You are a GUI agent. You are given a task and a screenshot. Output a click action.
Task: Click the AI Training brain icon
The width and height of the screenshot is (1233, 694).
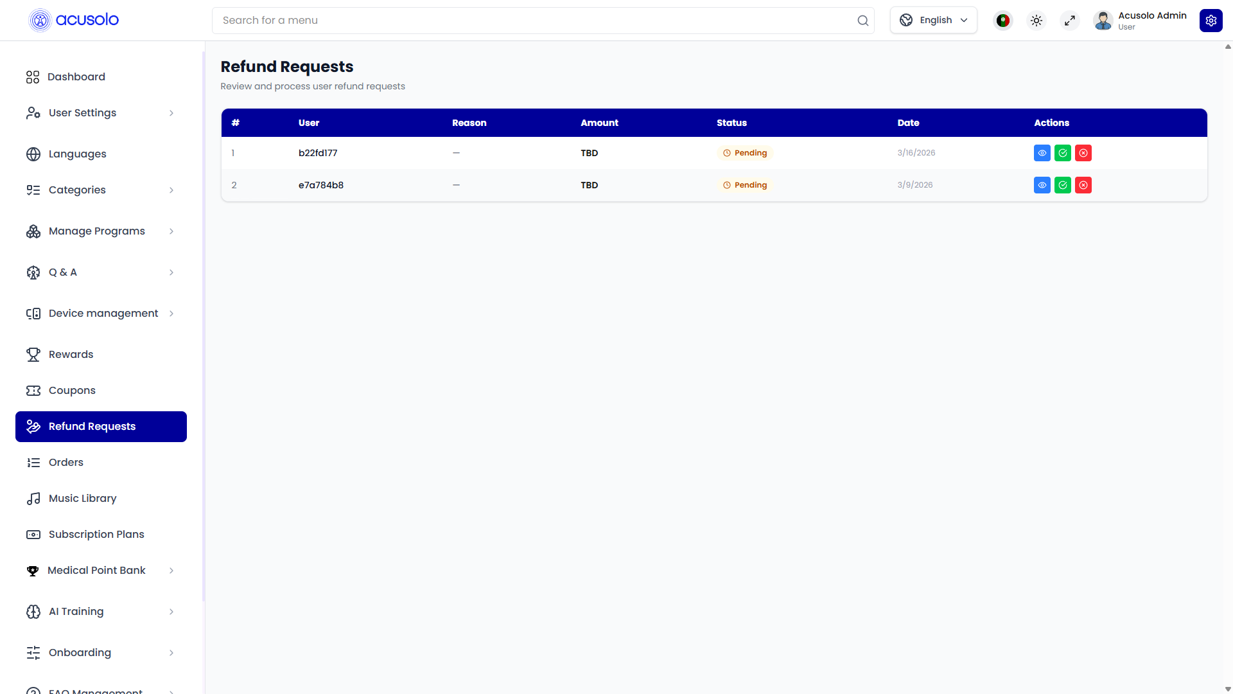point(33,612)
